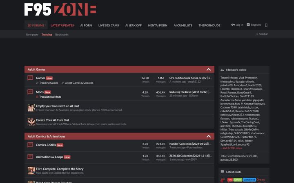
Task: Click the Games forum chat icon
Action: point(30,78)
